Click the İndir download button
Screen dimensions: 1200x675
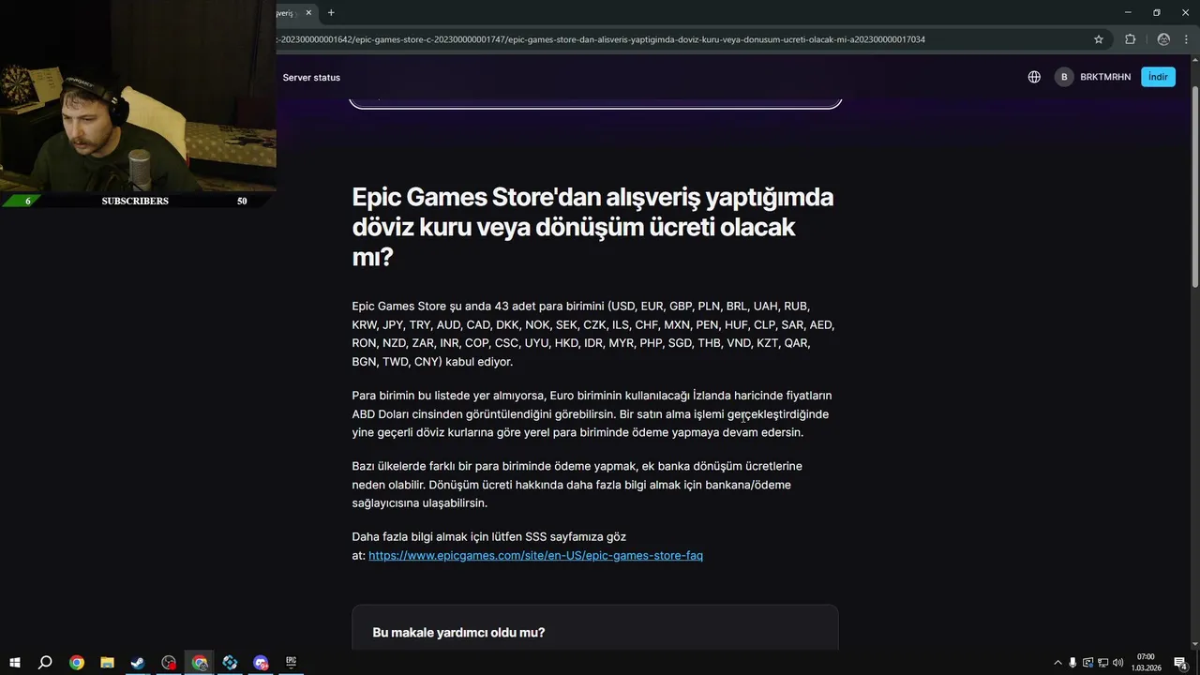(x=1158, y=77)
